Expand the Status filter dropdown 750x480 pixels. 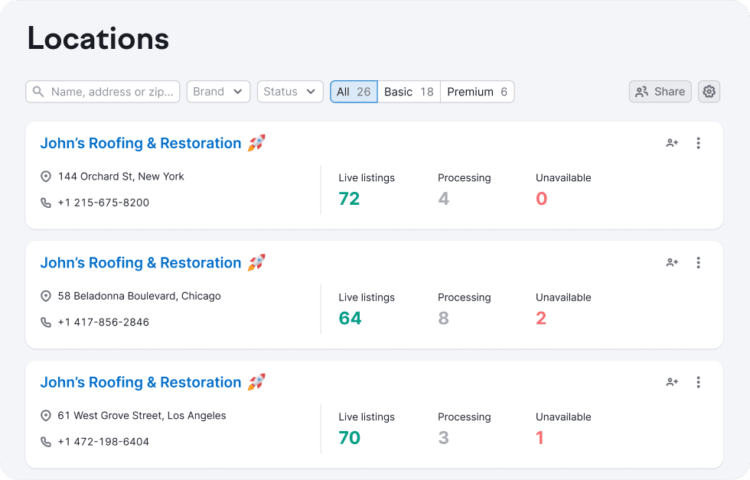point(289,92)
